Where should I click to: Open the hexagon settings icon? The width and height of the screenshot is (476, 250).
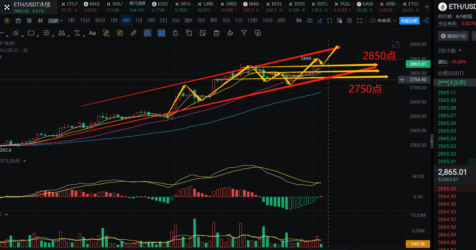click(349, 21)
